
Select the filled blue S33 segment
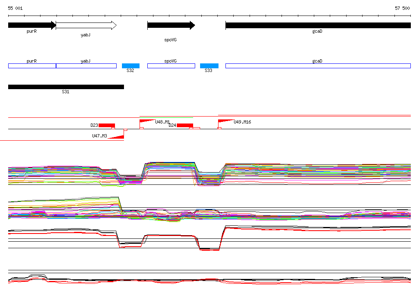coord(209,66)
